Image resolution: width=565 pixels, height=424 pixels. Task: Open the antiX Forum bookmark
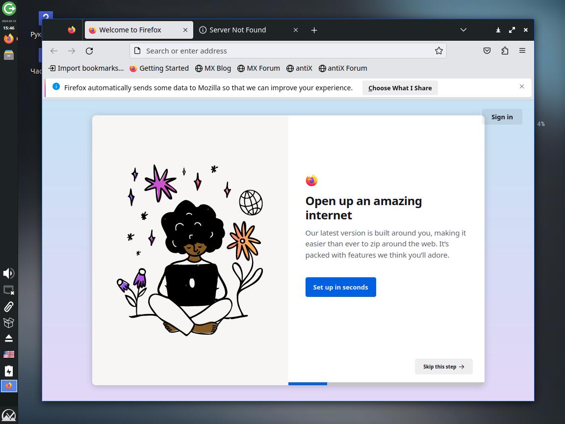[343, 68]
